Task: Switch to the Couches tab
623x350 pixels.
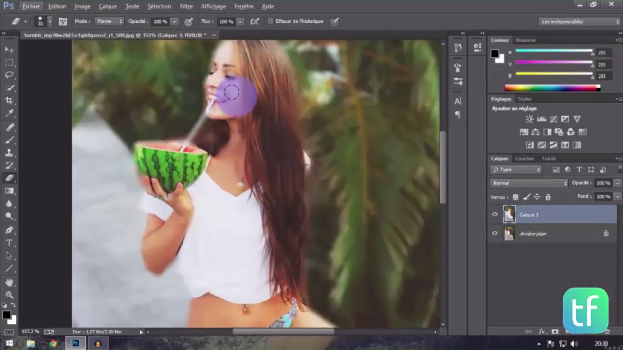Action: pyautogui.click(x=524, y=159)
